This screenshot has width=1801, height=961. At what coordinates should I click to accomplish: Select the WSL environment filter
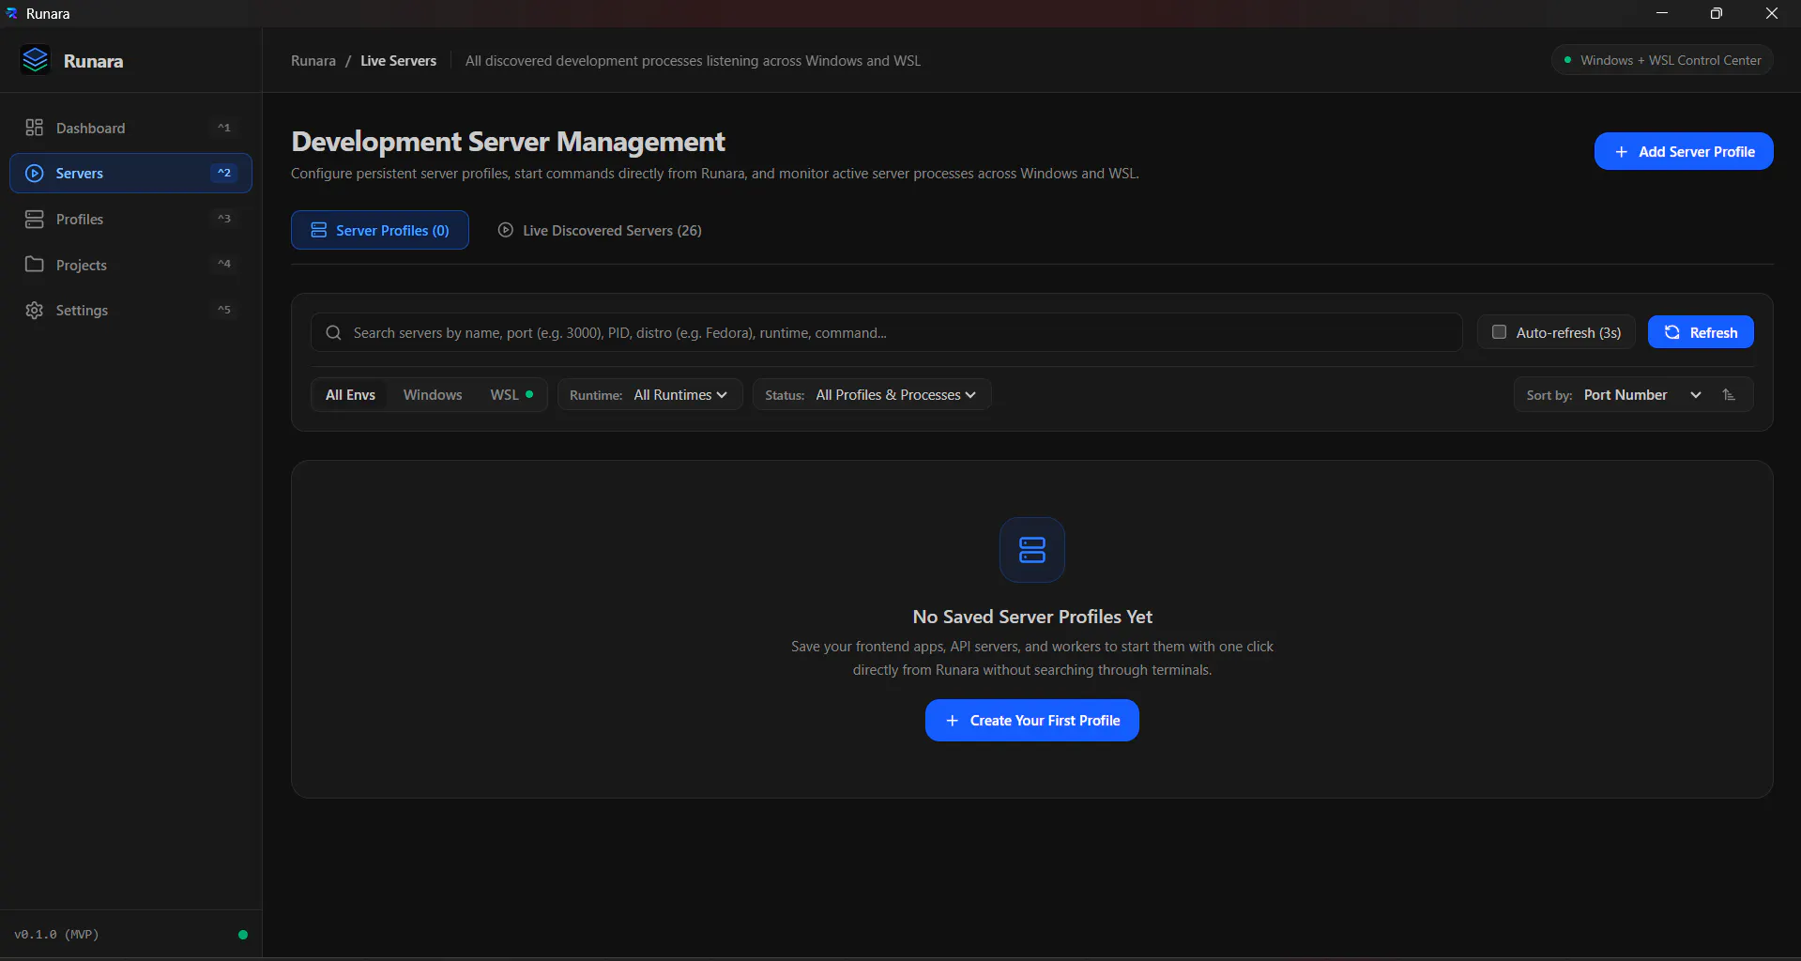[x=511, y=395]
